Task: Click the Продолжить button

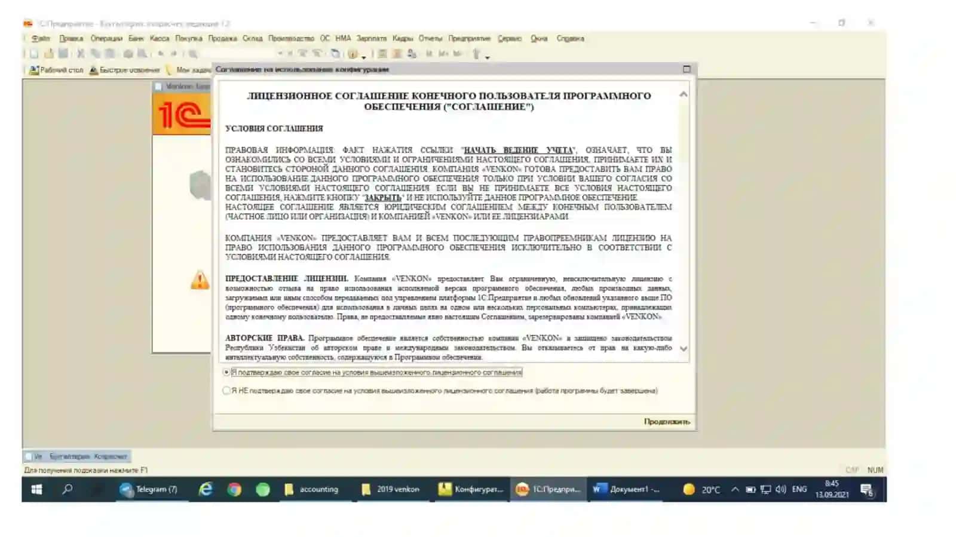Action: (x=667, y=422)
